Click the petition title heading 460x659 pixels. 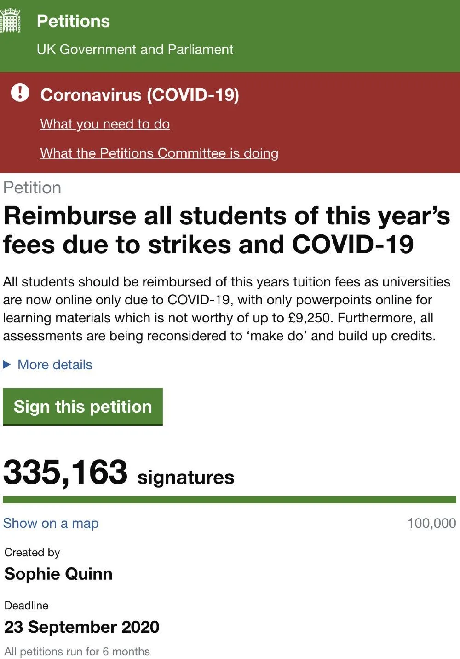coord(226,230)
